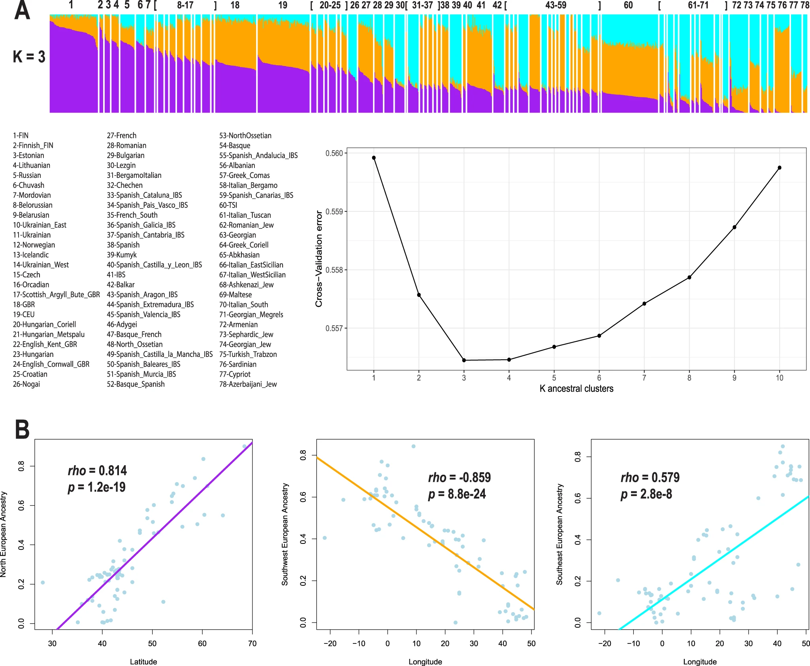Click 'Southeast European Ancestry' y-axis label
This screenshot has height=666, width=810.
(559, 534)
